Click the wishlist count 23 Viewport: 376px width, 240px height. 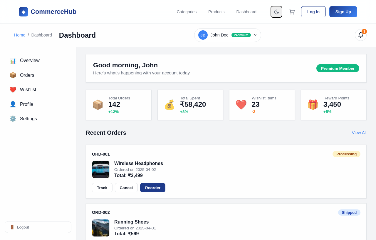(x=256, y=104)
